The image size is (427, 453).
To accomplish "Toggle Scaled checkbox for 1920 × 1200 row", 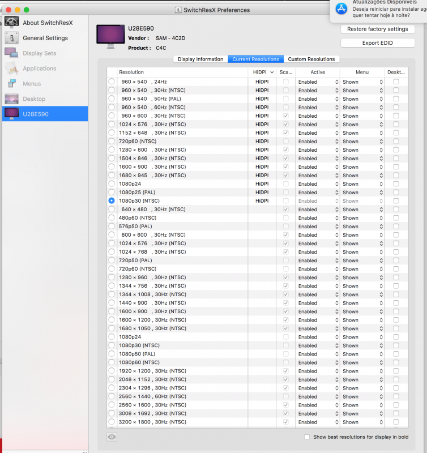I will 286,371.
